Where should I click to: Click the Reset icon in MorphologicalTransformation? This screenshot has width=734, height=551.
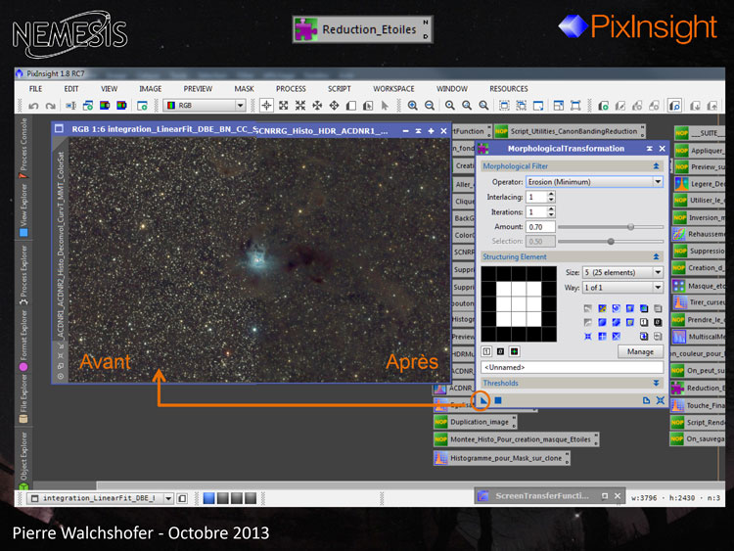(x=660, y=400)
